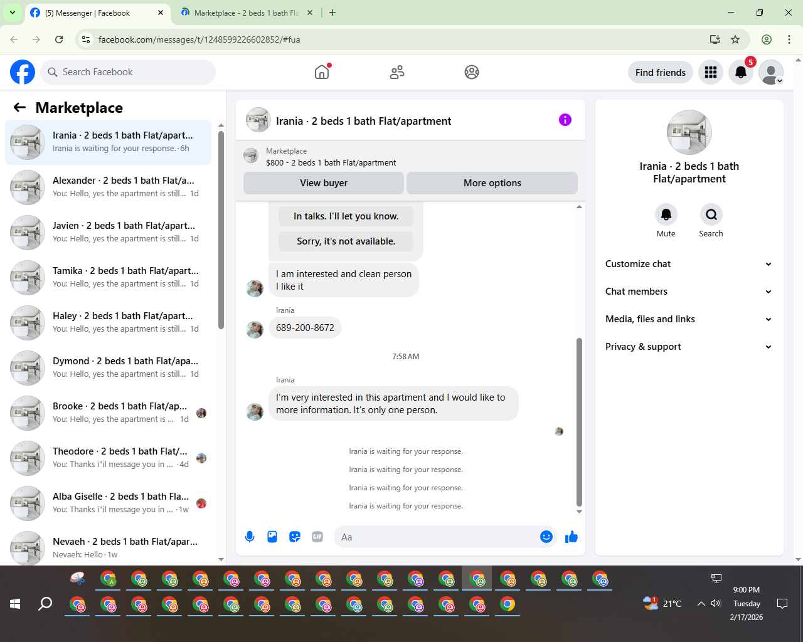Viewport: 803px width, 642px height.
Task: Click the Search Facebook field
Action: [x=128, y=72]
